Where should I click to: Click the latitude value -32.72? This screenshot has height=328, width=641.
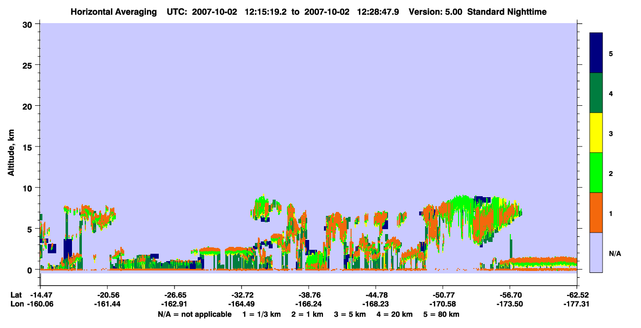click(x=241, y=295)
